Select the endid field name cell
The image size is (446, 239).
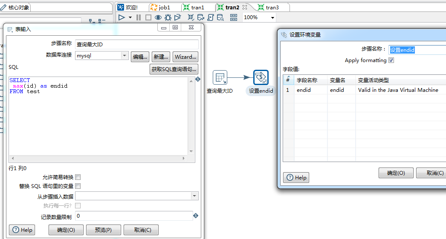click(310, 90)
